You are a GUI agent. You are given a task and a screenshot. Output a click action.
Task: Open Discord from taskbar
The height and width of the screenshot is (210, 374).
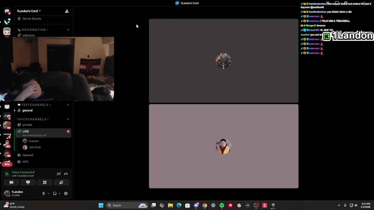(196, 205)
